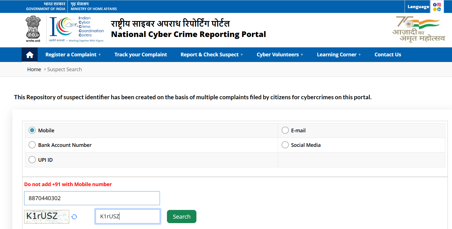Expand Report & Check Suspect menu
Image resolution: width=452 pixels, height=229 pixels.
pos(212,55)
